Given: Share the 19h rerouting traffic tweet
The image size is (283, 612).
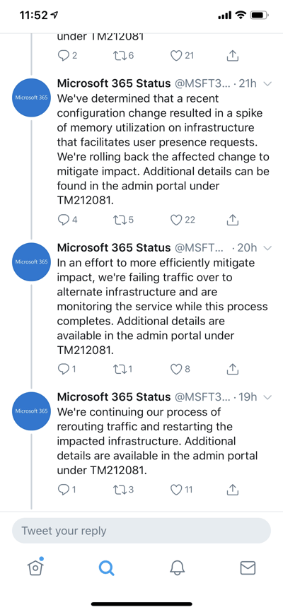Looking at the screenshot, I should click(x=233, y=488).
